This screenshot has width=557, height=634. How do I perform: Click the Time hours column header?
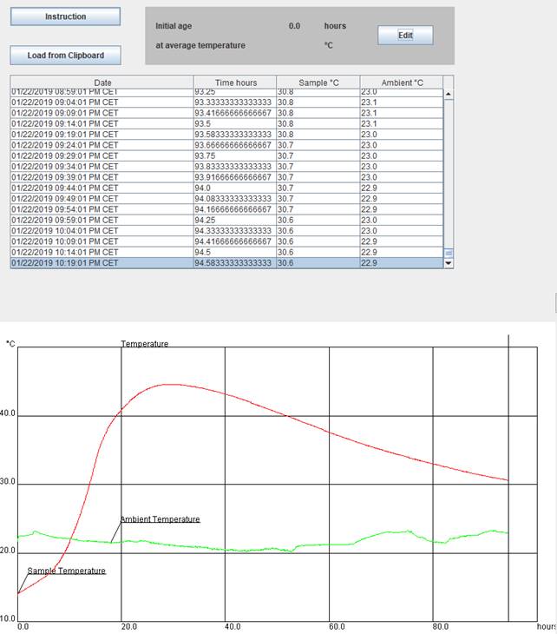tap(234, 83)
